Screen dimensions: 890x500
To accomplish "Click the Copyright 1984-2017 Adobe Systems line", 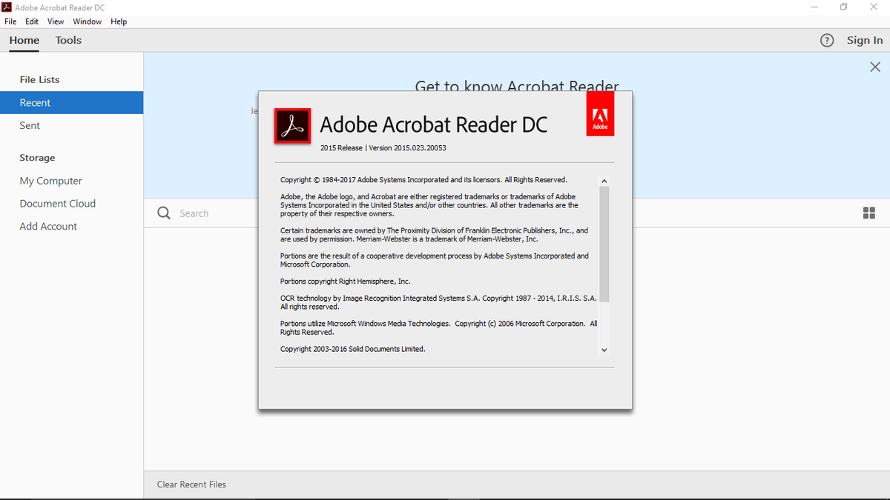I will [423, 180].
